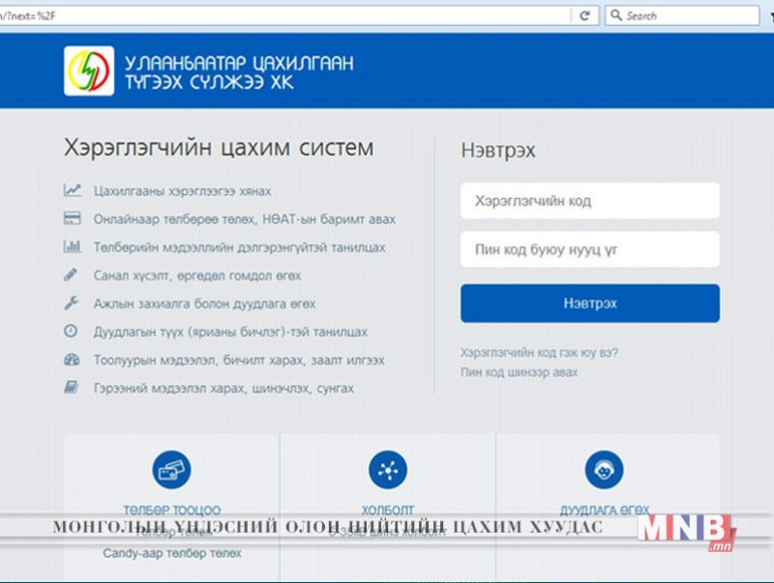Open the Төлбөр тооцоо payment circle icon
This screenshot has height=583, width=774.
click(x=171, y=471)
